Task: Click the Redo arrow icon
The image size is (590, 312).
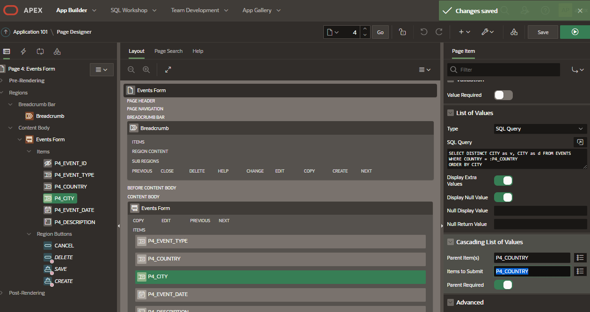Action: click(x=439, y=32)
